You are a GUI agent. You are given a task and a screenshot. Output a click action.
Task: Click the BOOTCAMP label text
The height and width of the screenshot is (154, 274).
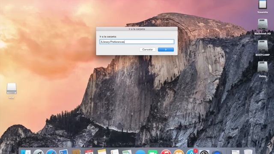(262, 55)
